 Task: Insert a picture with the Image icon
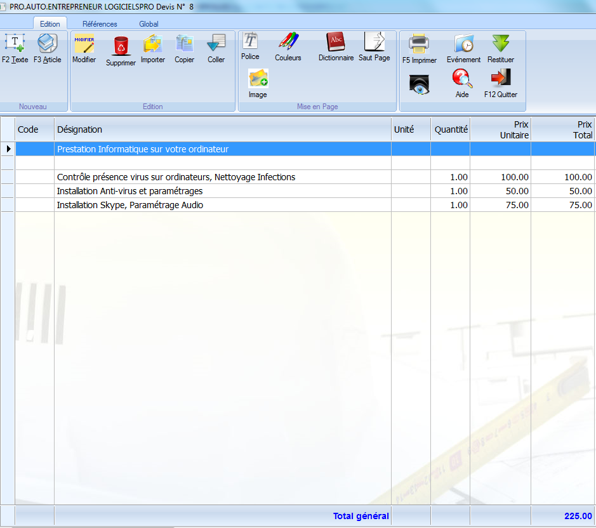pos(258,79)
